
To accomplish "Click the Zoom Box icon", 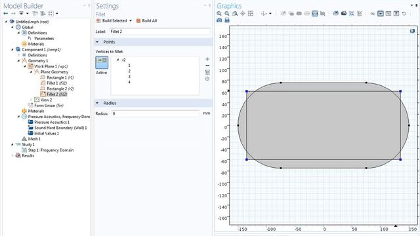I will point(235,13).
